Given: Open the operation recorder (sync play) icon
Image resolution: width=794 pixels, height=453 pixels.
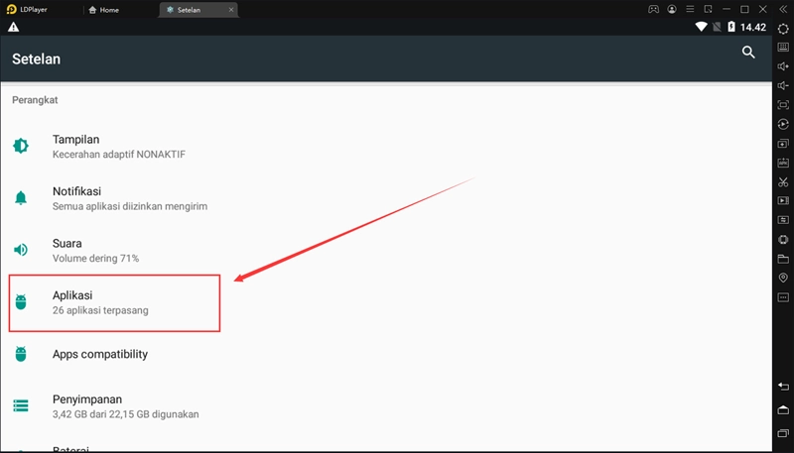Looking at the screenshot, I should 783,124.
